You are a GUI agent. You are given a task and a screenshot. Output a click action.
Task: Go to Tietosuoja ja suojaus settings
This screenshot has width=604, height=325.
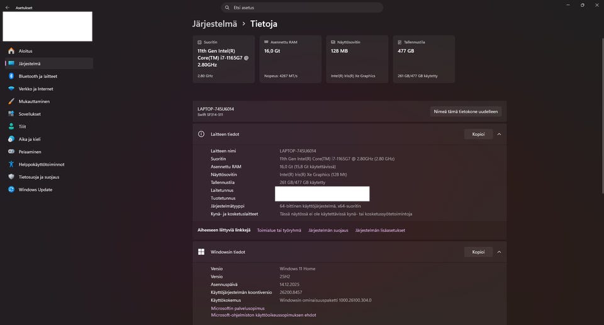point(49,177)
